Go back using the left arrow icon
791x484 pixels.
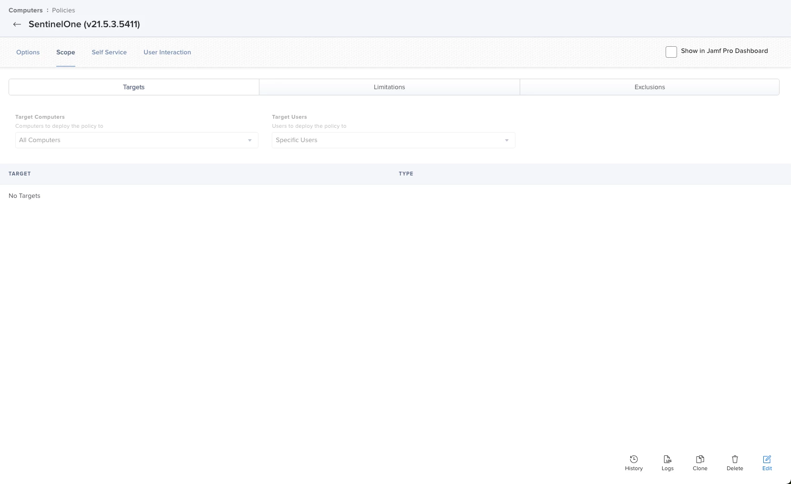[x=17, y=24]
